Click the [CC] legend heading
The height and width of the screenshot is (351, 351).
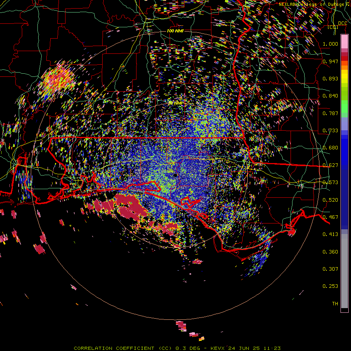333,27
